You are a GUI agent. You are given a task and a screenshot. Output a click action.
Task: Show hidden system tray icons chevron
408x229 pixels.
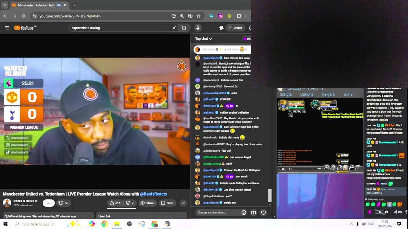coord(351,224)
